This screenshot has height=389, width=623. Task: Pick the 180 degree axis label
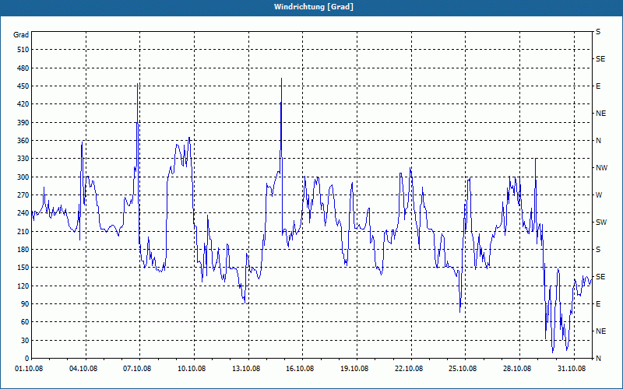click(23, 250)
